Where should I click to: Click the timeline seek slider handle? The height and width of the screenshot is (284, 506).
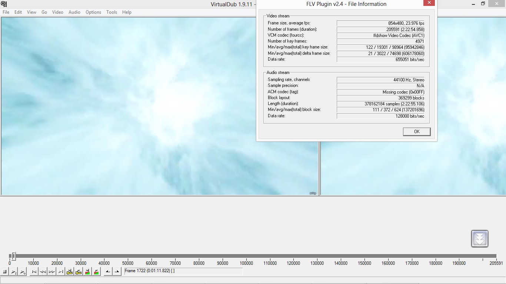coord(13,256)
